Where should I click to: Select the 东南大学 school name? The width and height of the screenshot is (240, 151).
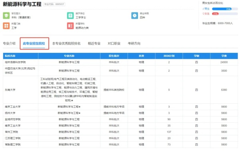(x=10, y=90)
